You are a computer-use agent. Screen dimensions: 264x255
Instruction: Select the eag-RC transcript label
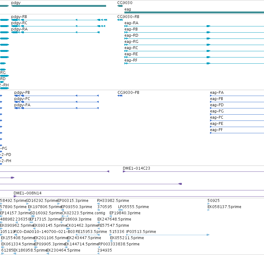(131, 48)
